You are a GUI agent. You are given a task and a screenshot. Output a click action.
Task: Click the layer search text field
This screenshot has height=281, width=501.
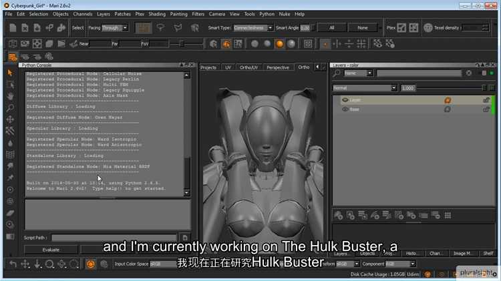click(x=420, y=73)
